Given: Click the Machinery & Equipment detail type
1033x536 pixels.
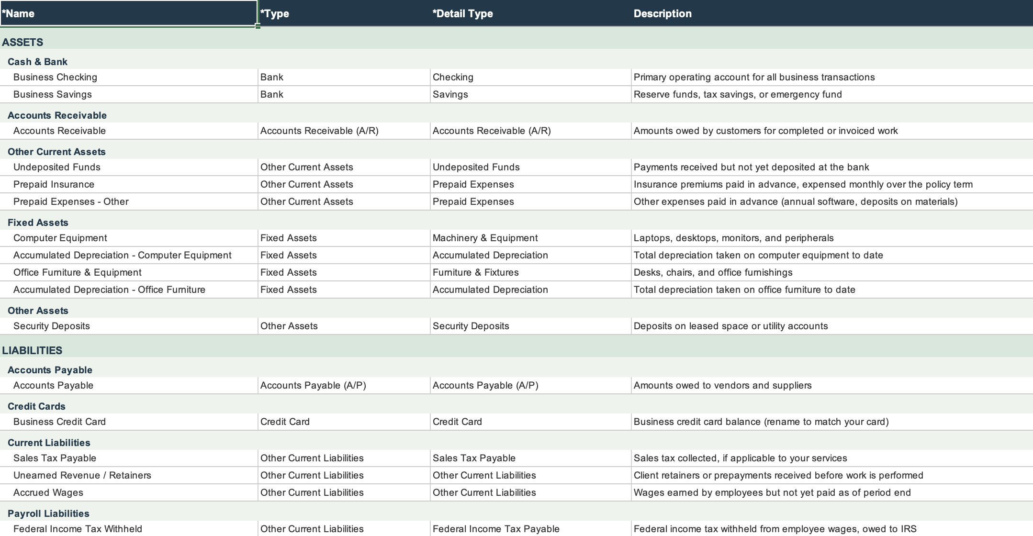Looking at the screenshot, I should [x=531, y=238].
